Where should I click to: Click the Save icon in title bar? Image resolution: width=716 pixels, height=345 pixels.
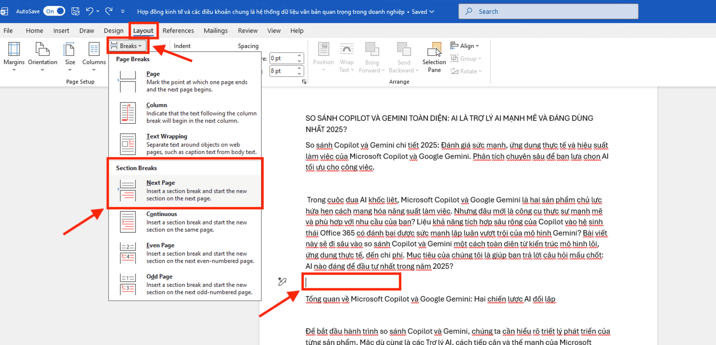pyautogui.click(x=75, y=11)
